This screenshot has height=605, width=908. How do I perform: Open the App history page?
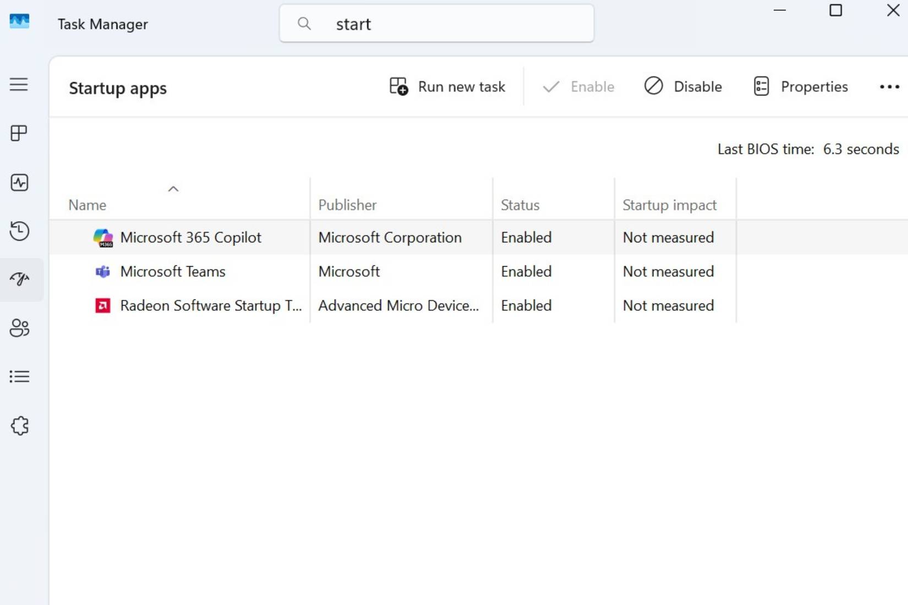click(19, 231)
